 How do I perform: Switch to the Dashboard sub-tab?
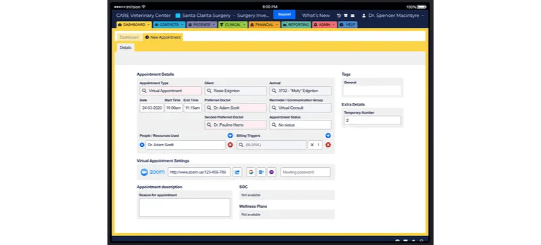pyautogui.click(x=129, y=37)
